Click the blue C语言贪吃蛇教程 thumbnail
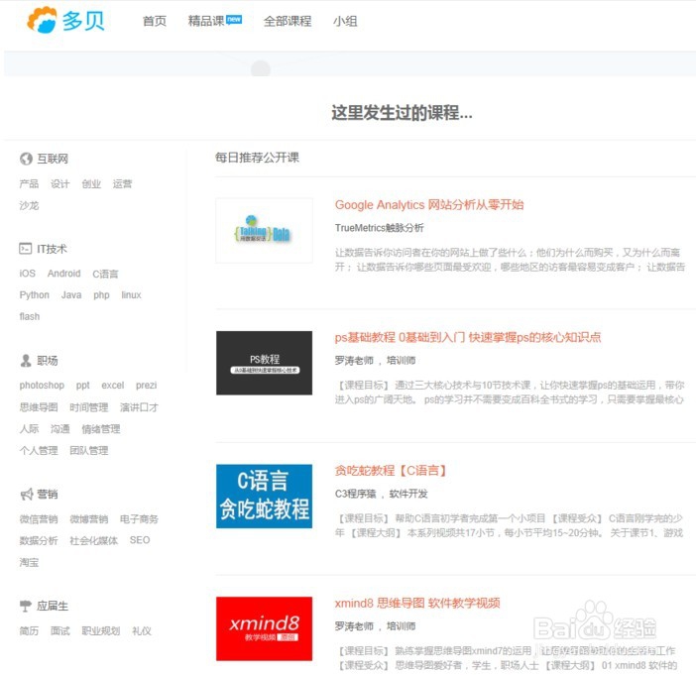 [x=264, y=496]
